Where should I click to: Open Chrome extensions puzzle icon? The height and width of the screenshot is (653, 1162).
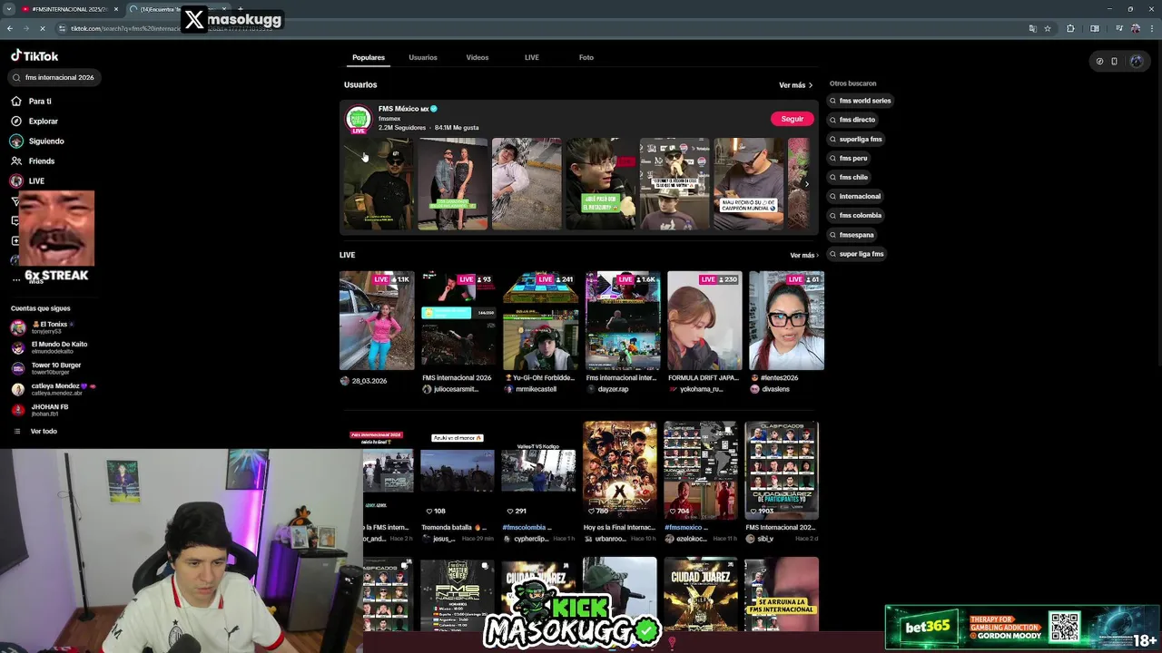(x=1070, y=28)
